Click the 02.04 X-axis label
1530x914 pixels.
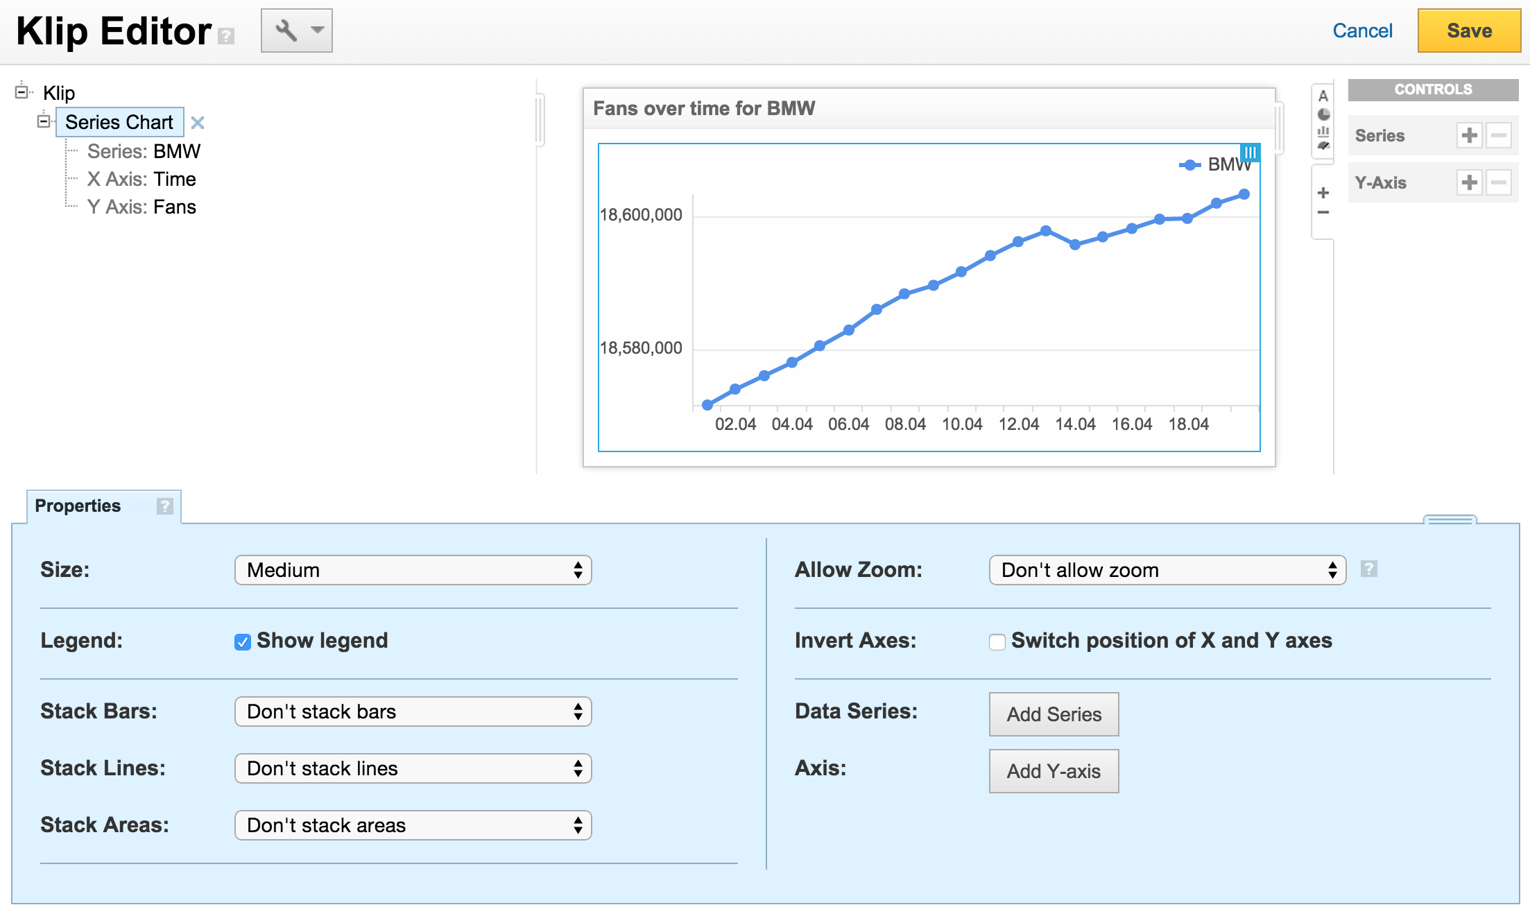pyautogui.click(x=735, y=424)
